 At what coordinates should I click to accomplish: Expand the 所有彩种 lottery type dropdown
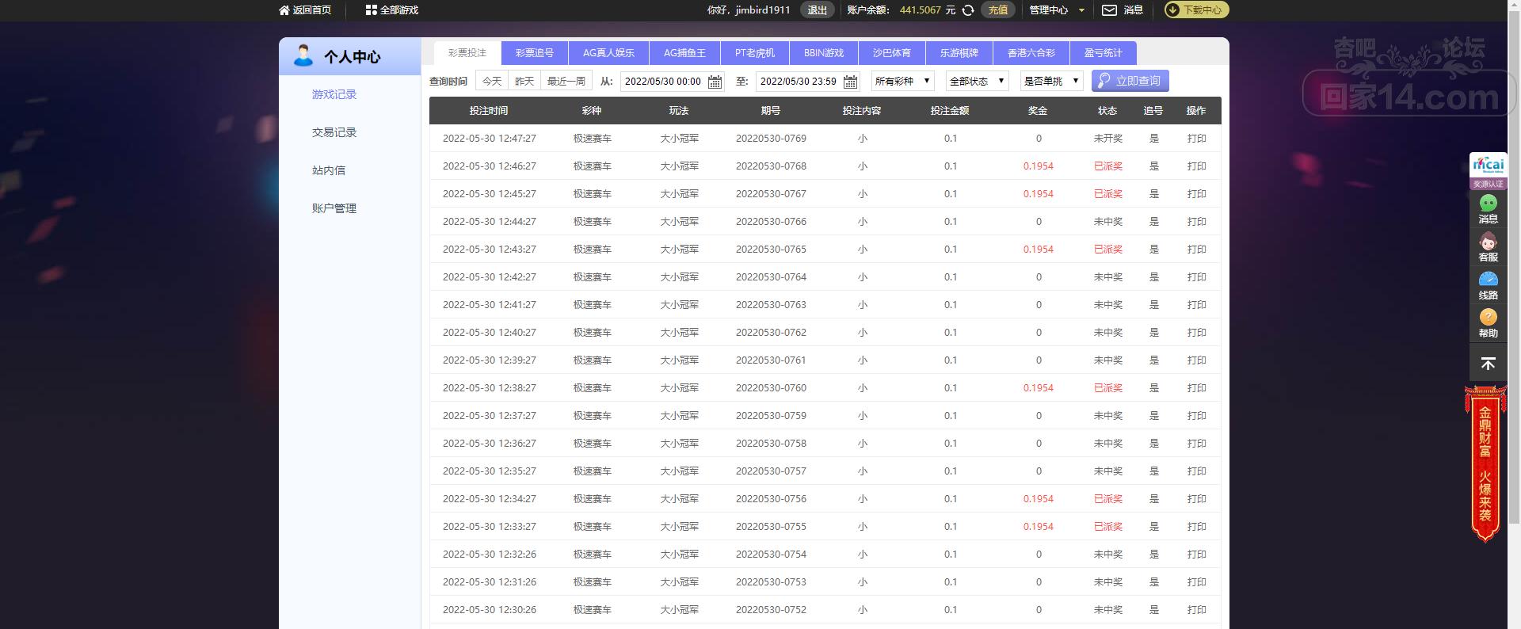(903, 81)
